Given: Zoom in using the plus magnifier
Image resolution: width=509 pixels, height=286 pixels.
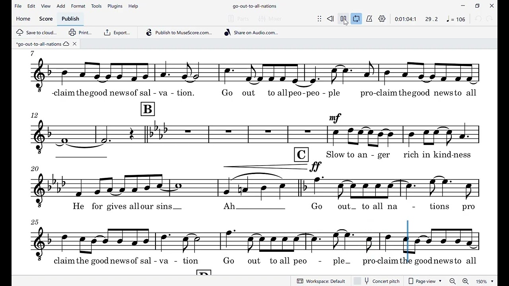Looking at the screenshot, I should 465,281.
